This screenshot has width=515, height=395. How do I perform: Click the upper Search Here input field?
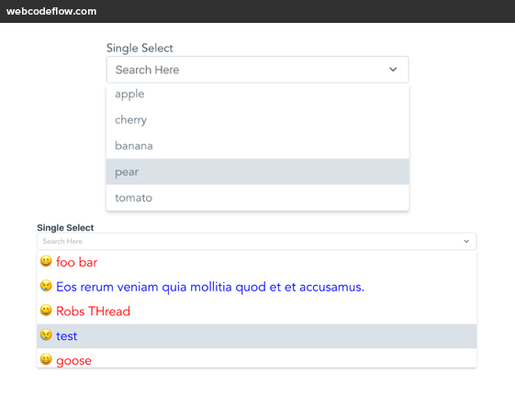click(x=257, y=70)
